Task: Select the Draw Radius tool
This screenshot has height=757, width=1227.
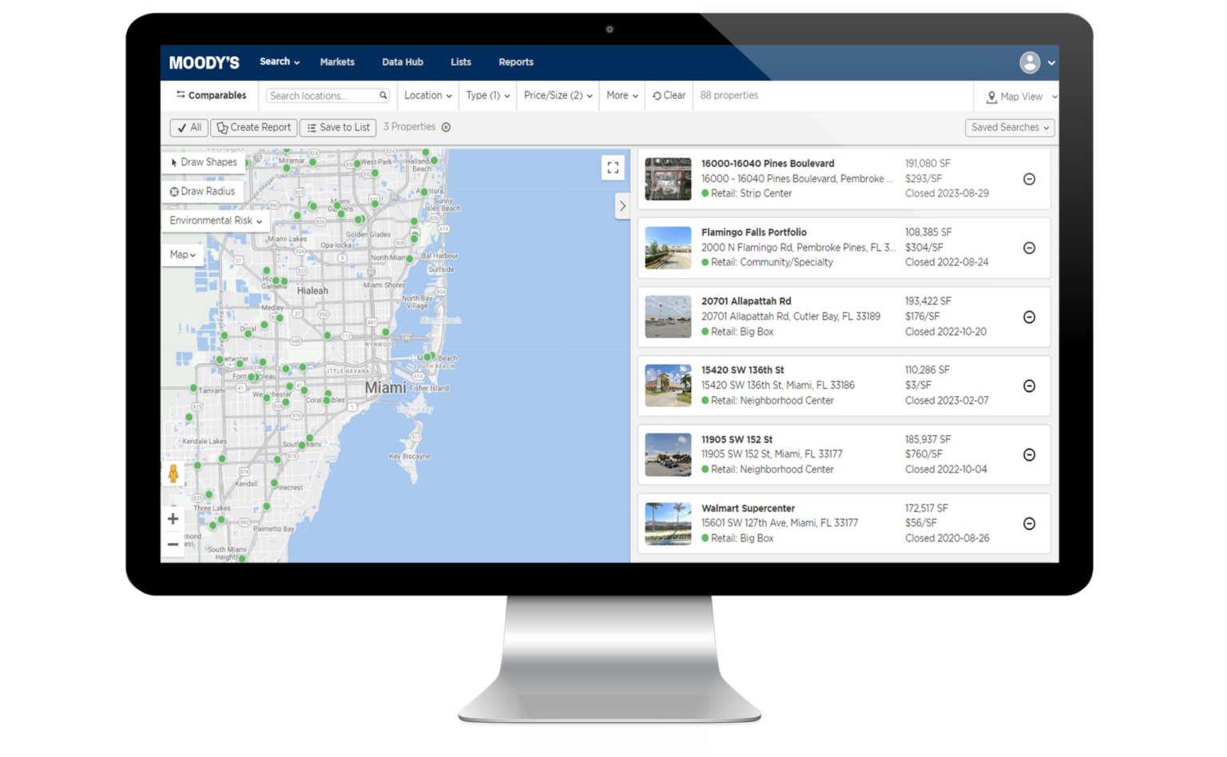Action: pyautogui.click(x=203, y=191)
